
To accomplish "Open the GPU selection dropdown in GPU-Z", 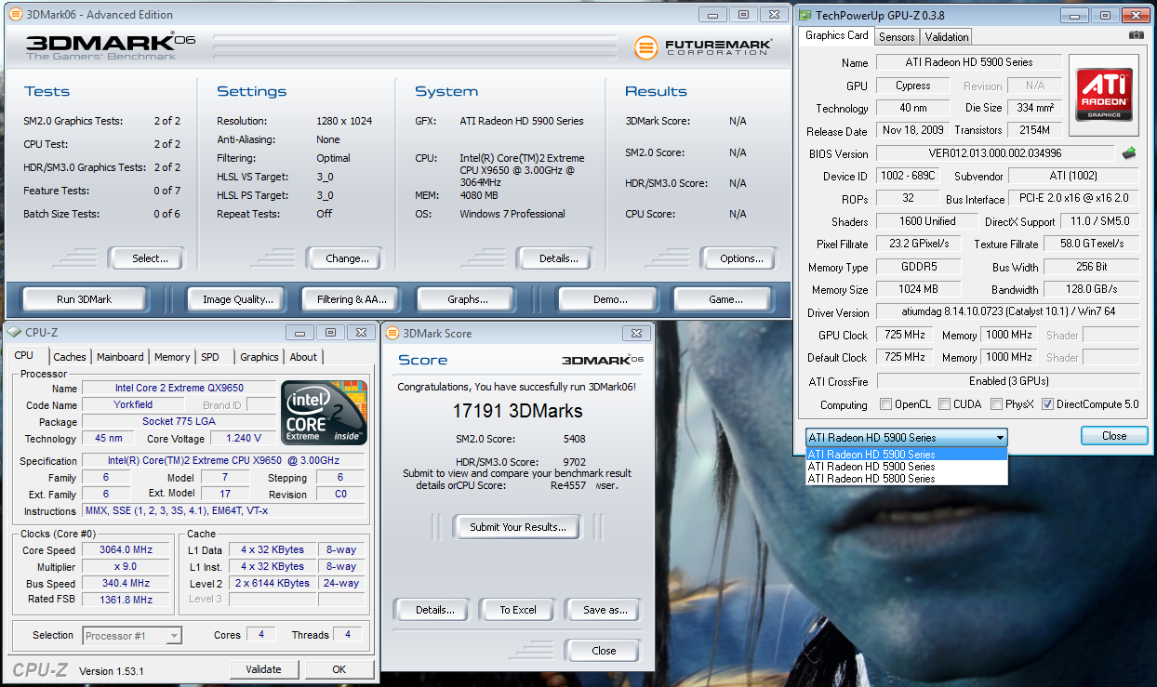I will pos(907,437).
